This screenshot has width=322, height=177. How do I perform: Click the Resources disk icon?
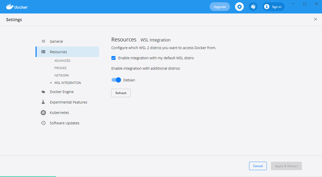tap(43, 52)
